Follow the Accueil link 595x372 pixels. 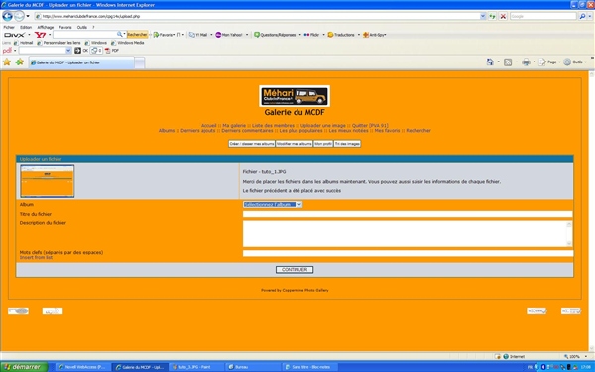(208, 126)
